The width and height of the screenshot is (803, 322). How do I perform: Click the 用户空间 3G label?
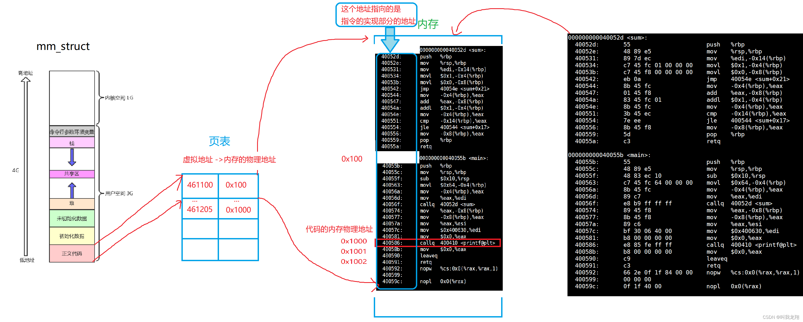119,193
